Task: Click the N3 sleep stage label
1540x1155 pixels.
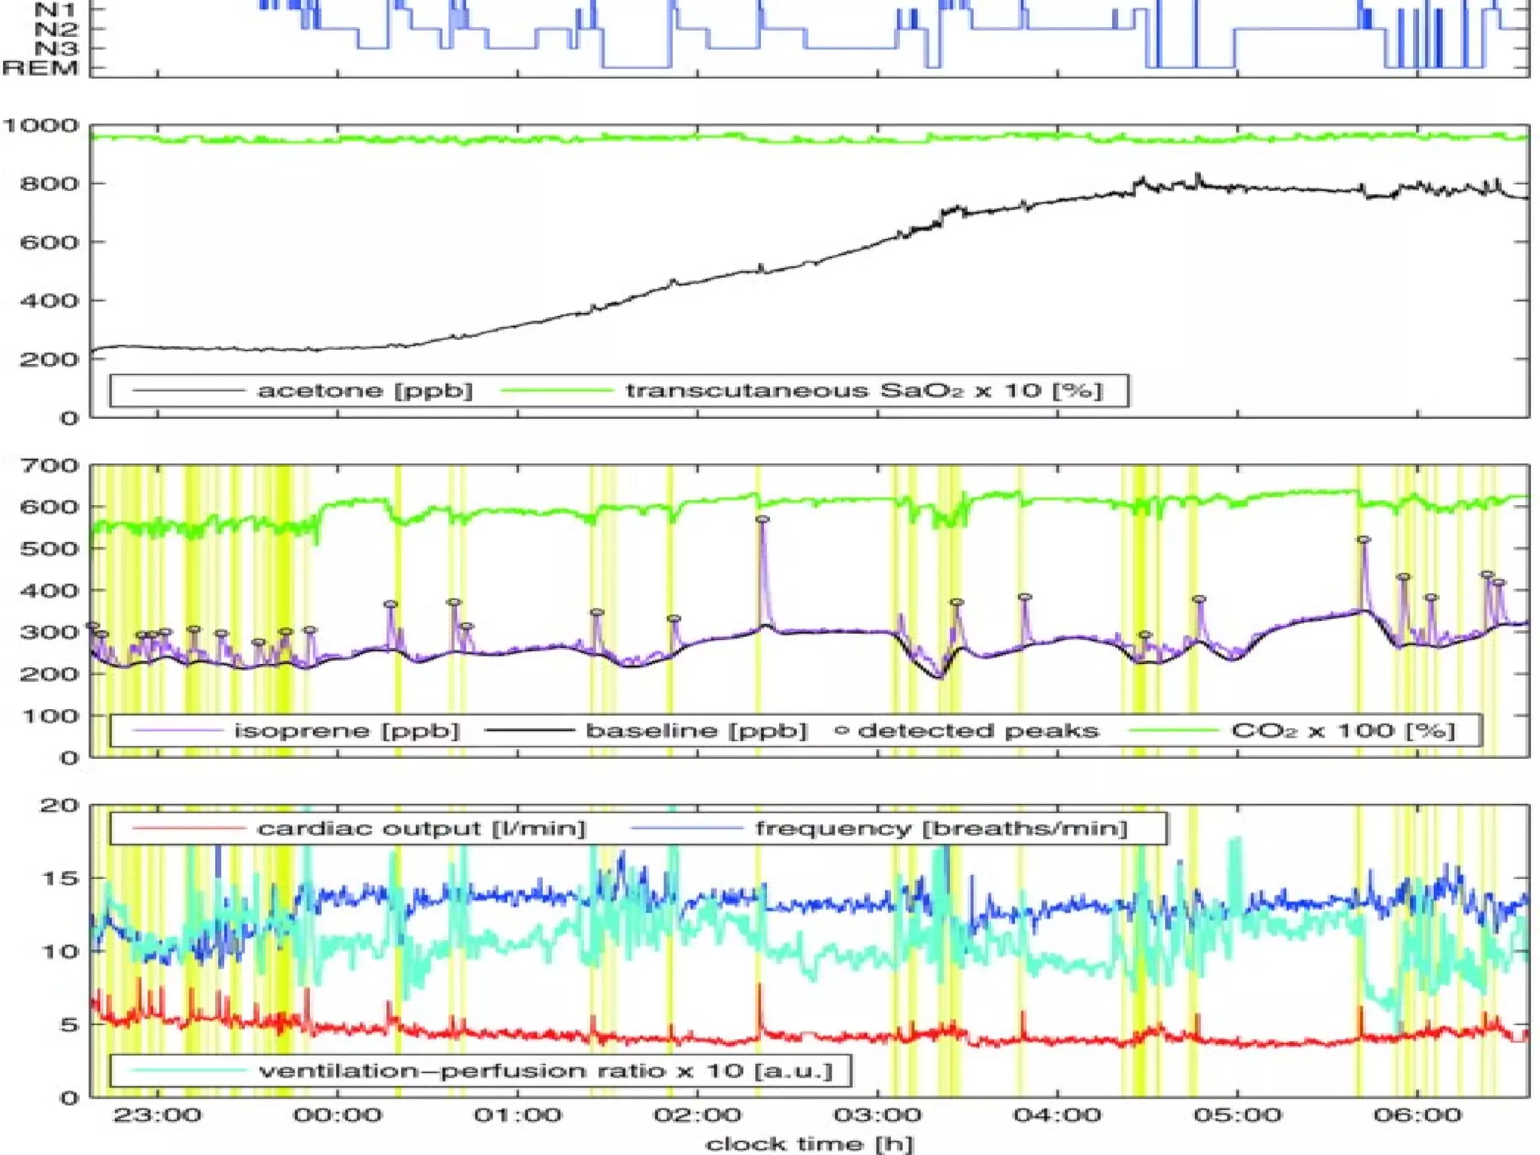Action: pyautogui.click(x=56, y=49)
